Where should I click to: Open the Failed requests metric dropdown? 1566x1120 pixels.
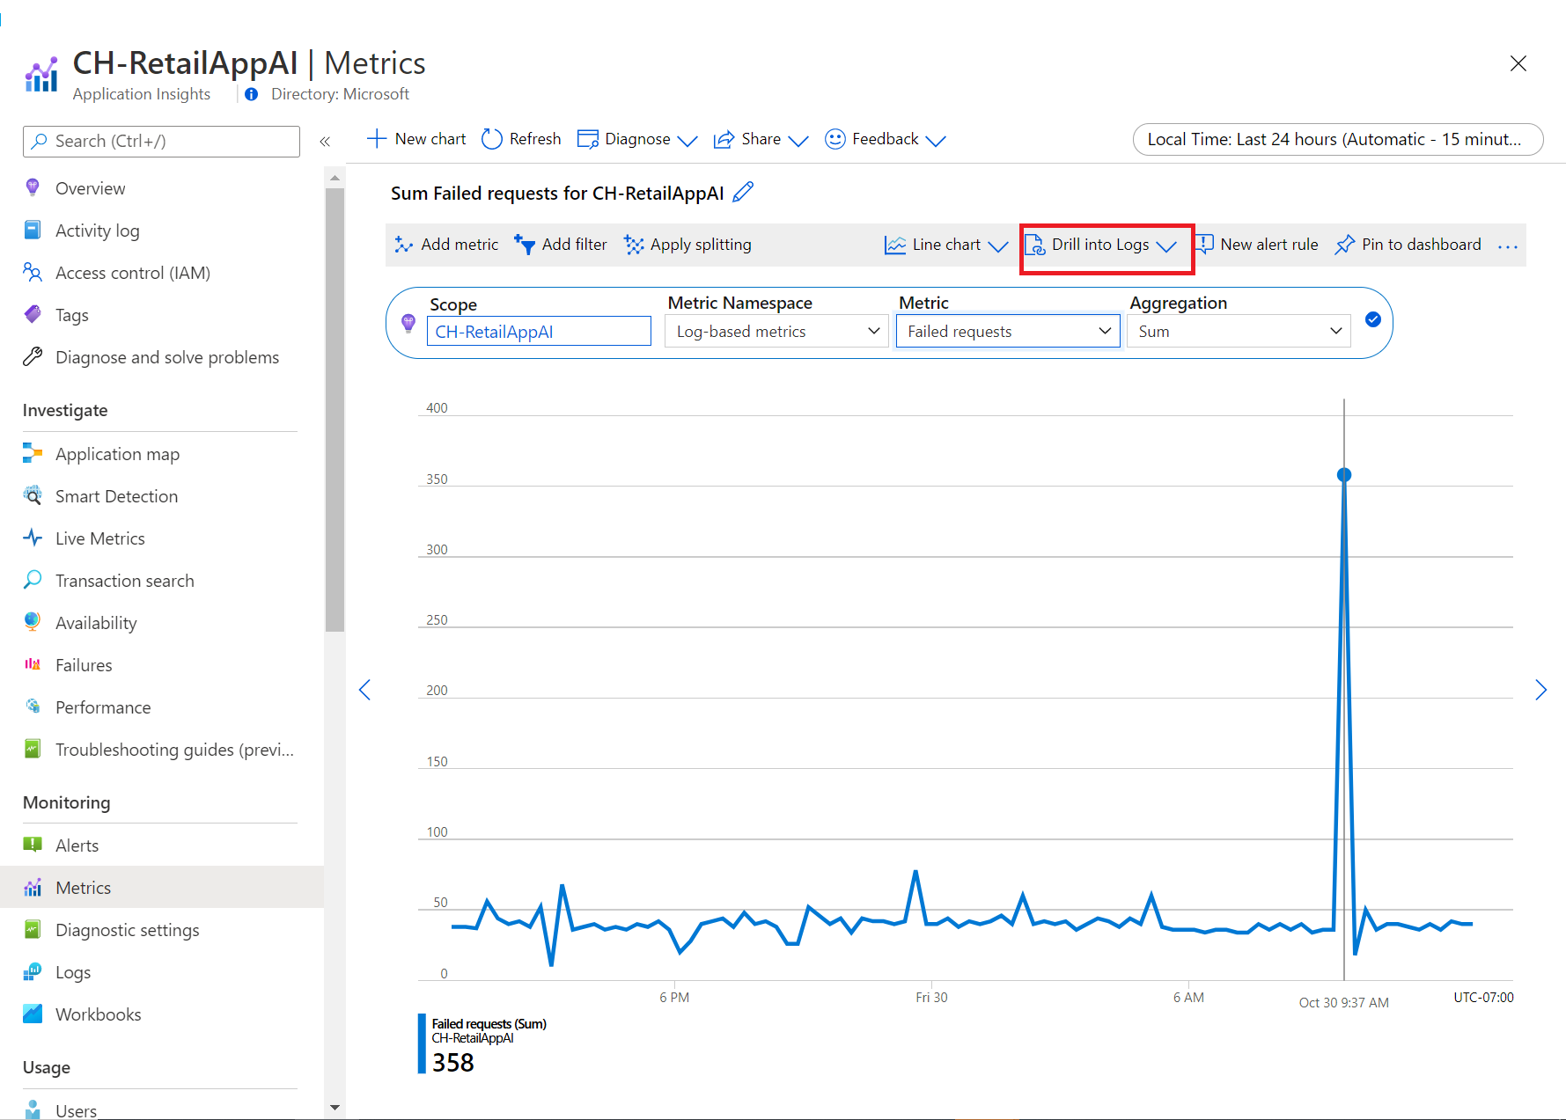[1007, 331]
